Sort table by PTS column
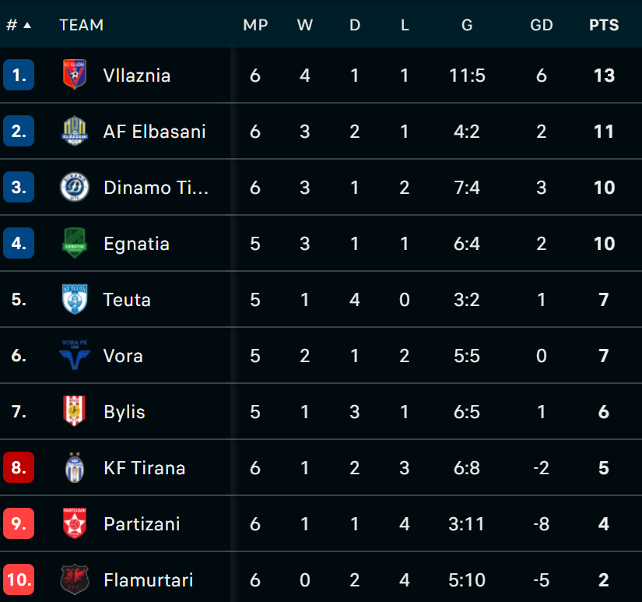Viewport: 642px width, 602px height. (x=604, y=25)
